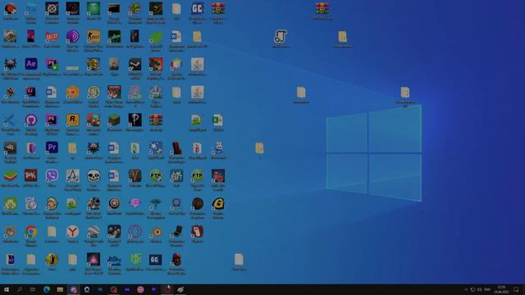Viewport: 525px width, 295px height.
Task: Click the Rockstar Games Launcher icon
Action: [72, 120]
